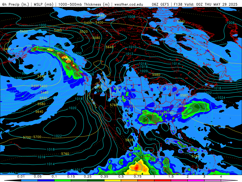Click the 0.75 legend value
The width and height of the screenshot is (242, 182).
[x=138, y=177]
